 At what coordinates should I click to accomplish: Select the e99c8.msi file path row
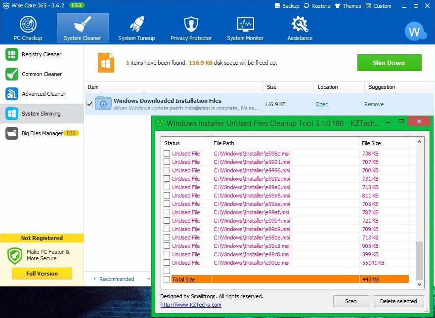pyautogui.click(x=251, y=254)
